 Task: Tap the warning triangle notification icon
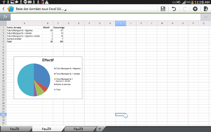pos(47,2)
